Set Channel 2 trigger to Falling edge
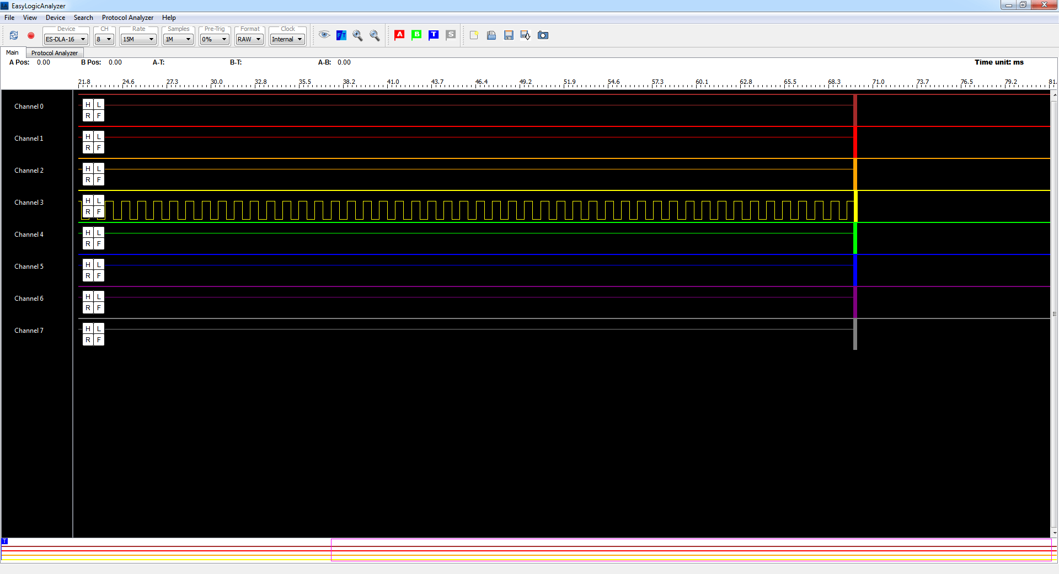Image resolution: width=1059 pixels, height=574 pixels. pyautogui.click(x=99, y=179)
